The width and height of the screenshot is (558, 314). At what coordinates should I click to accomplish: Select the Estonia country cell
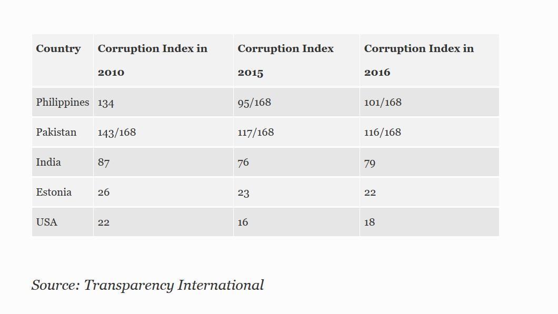click(54, 192)
